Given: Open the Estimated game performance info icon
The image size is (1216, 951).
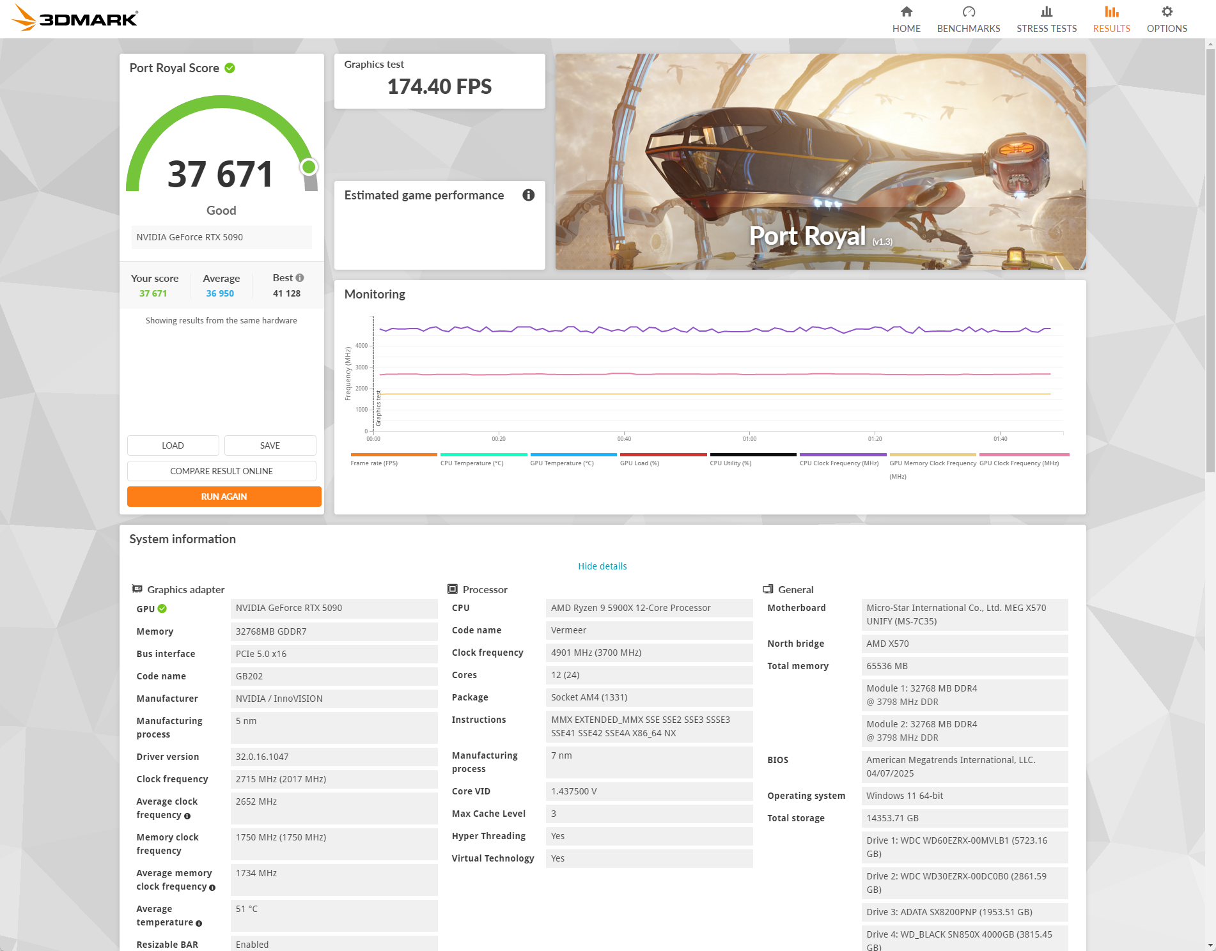Looking at the screenshot, I should pos(528,195).
